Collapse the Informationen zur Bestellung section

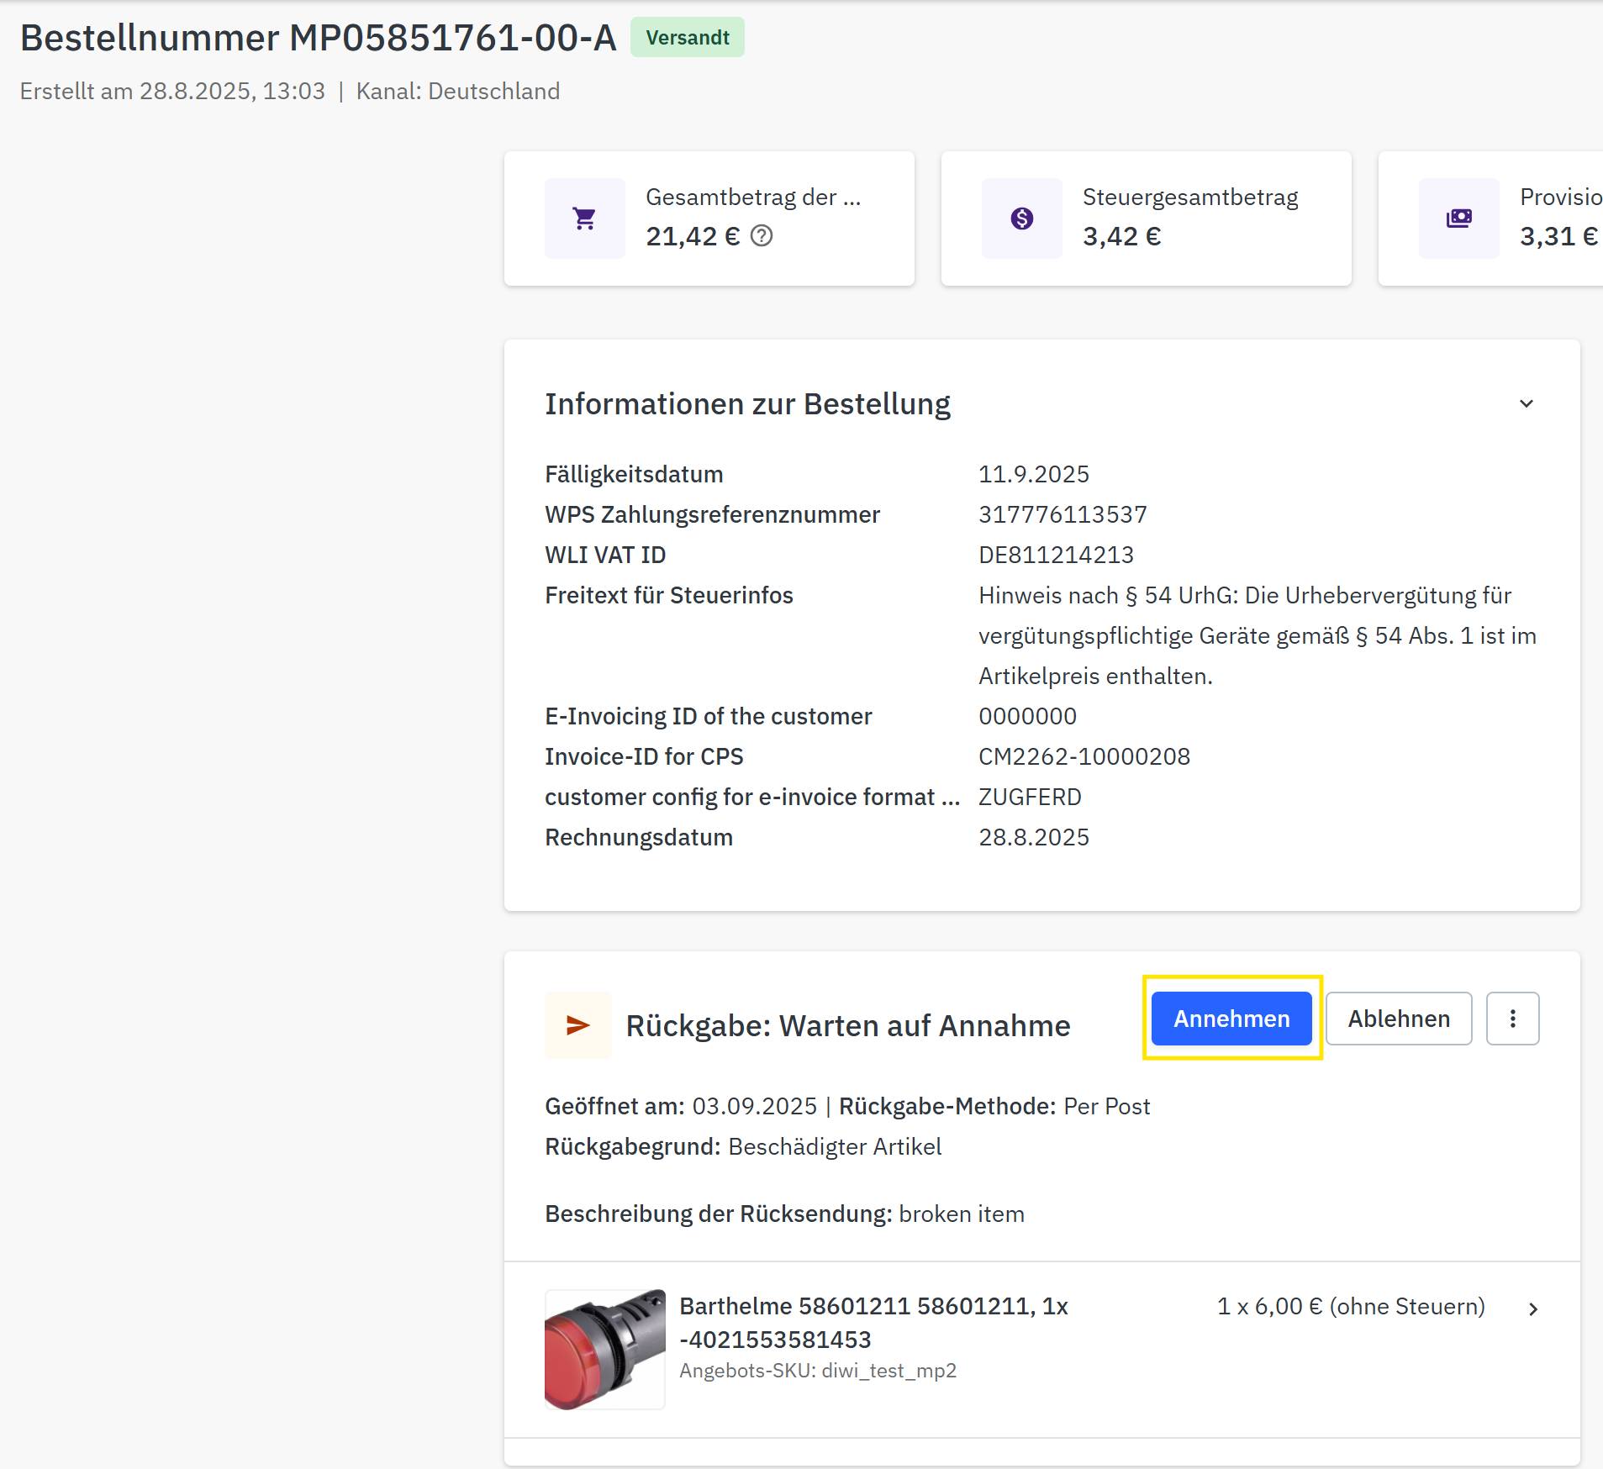tap(1526, 404)
